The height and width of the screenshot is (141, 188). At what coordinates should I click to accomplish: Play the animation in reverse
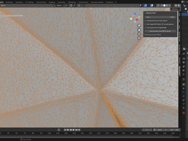[x=71, y=130]
